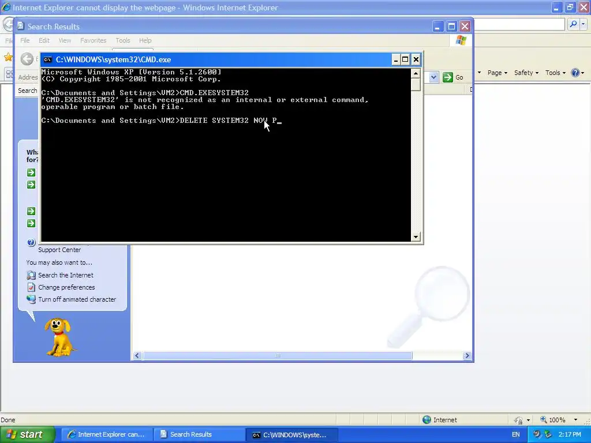The width and height of the screenshot is (591, 443).
Task: Open Tools dropdown in Internet Explorer toolbar
Action: click(555, 73)
